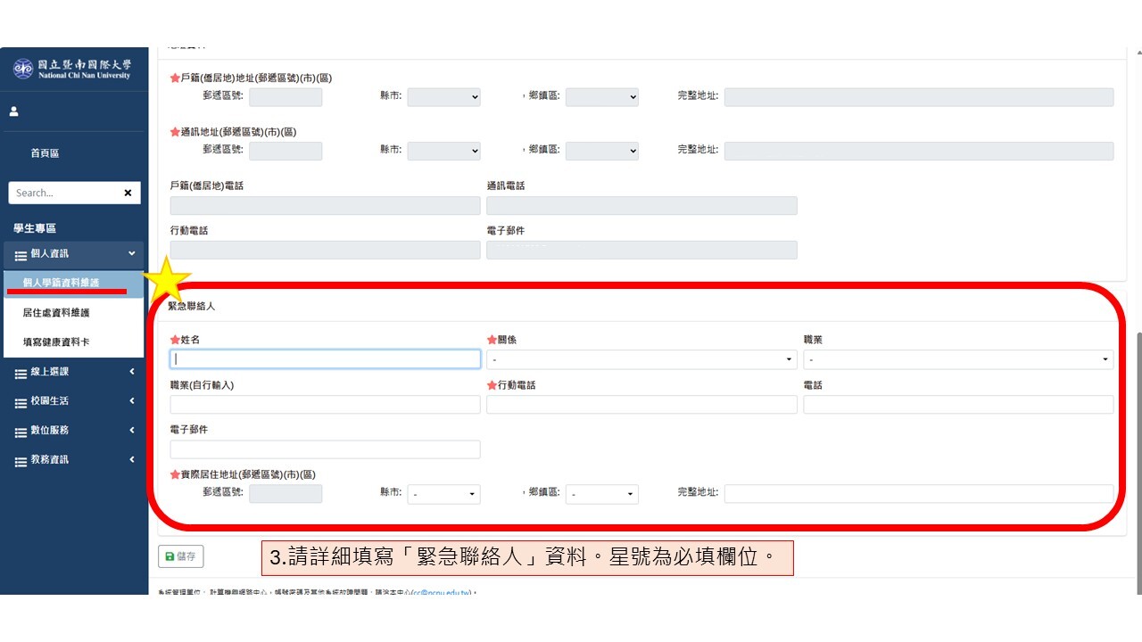The width and height of the screenshot is (1142, 642).
Task: Click the 校園生活 sidebar menu icon
Action: pos(20,401)
